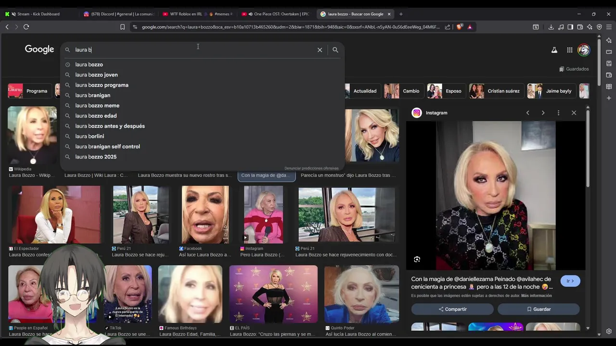
Task: Open the Google apps grid
Action: [570, 50]
